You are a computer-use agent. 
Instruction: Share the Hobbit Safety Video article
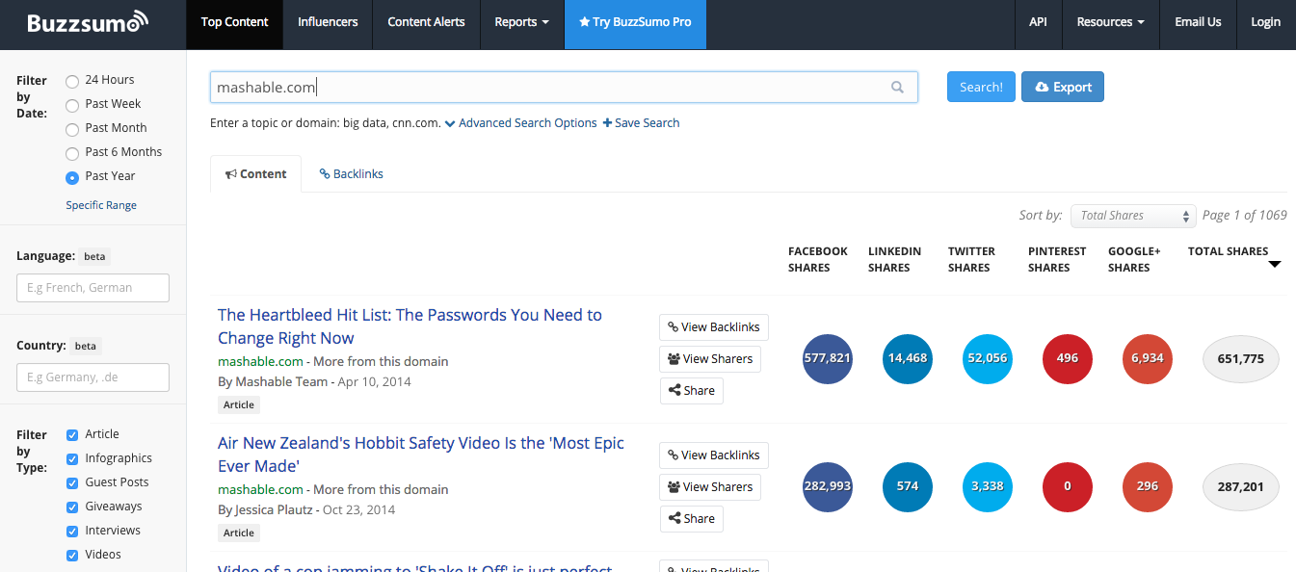[x=692, y=519]
